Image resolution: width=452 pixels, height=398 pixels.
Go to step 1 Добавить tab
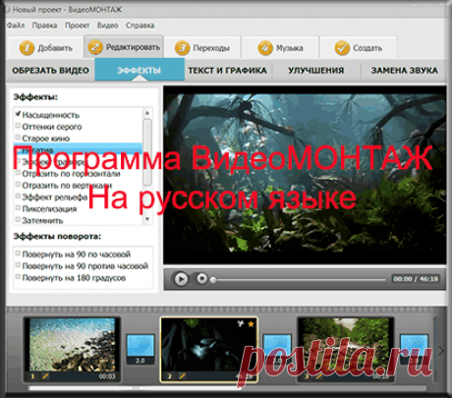pos(45,48)
